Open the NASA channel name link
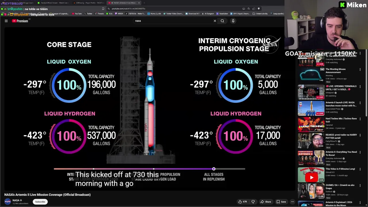Image resolution: width=368 pixels, height=207 pixels. [16, 200]
